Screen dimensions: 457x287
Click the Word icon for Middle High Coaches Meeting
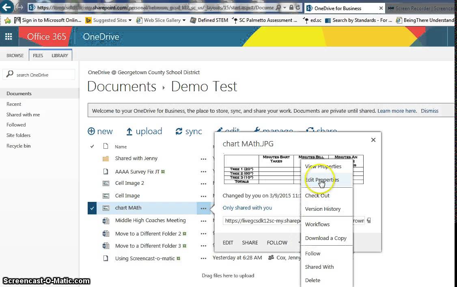(x=106, y=221)
